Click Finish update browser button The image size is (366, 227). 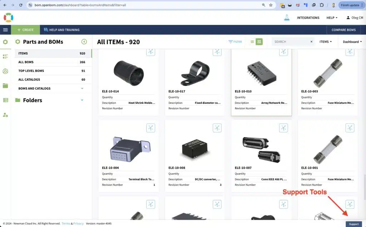tap(352, 5)
